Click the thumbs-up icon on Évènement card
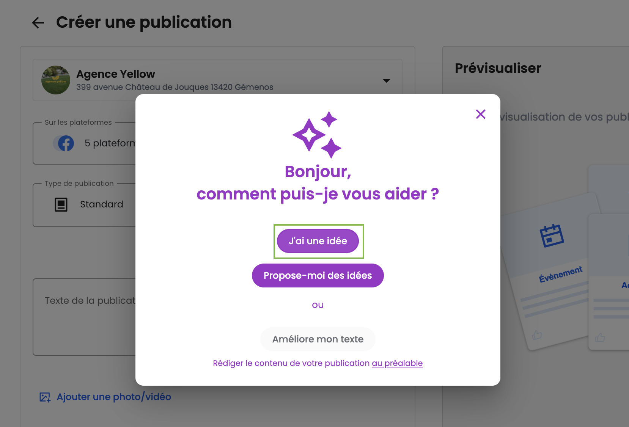The width and height of the screenshot is (629, 427). click(537, 335)
